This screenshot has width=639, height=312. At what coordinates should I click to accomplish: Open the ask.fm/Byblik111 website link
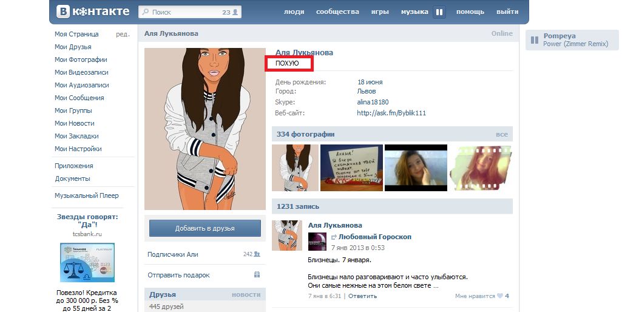pos(391,113)
